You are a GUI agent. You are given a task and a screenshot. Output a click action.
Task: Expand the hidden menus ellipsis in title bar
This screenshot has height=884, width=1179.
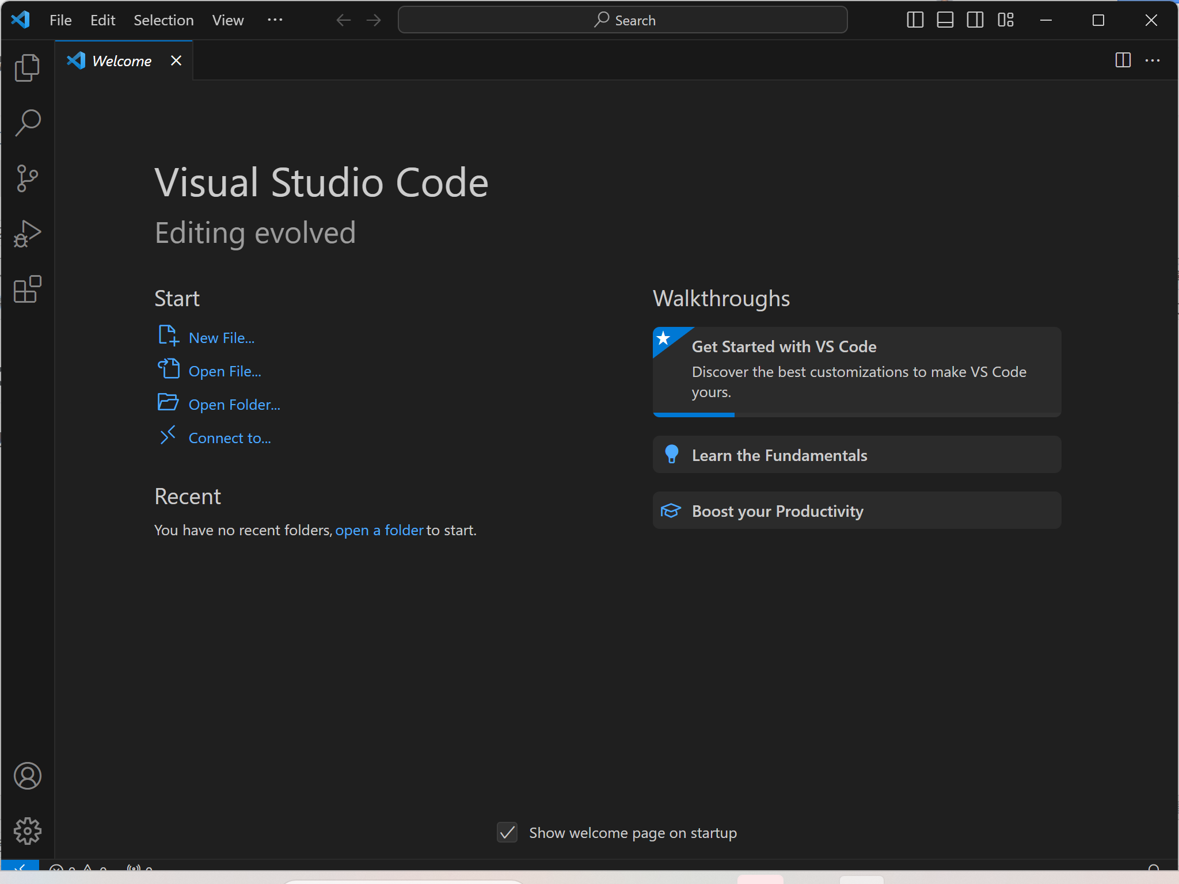coord(275,20)
